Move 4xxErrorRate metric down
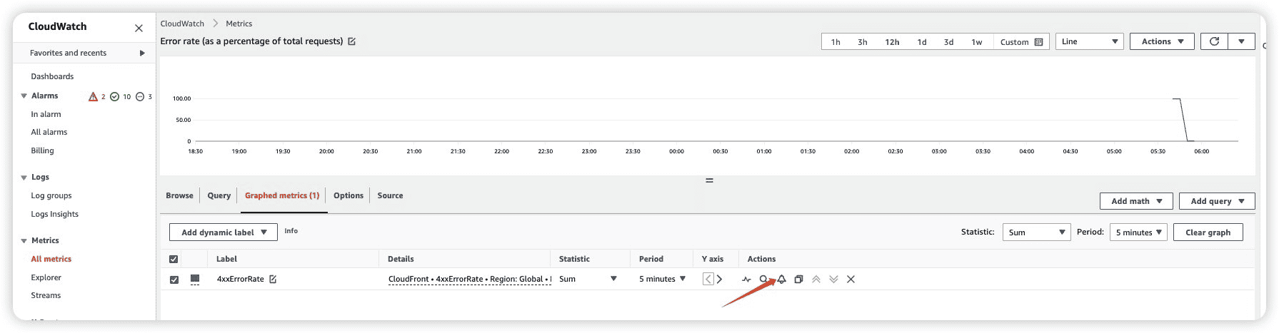The image size is (1279, 333). [x=833, y=279]
